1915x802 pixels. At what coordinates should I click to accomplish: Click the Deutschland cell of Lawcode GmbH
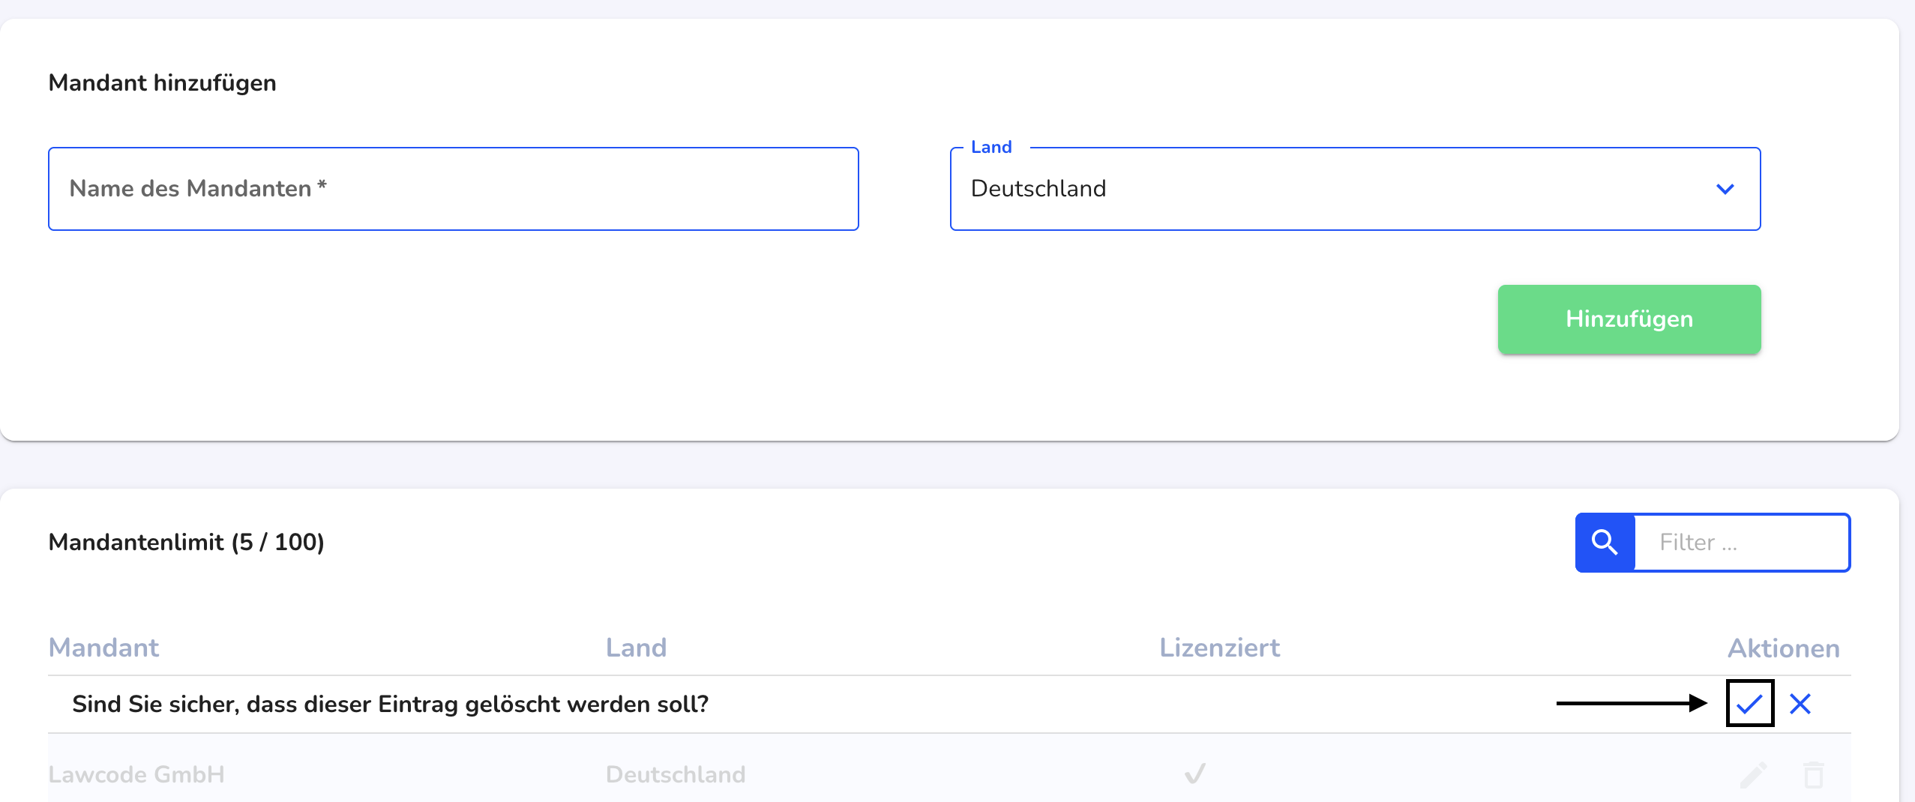coord(676,774)
